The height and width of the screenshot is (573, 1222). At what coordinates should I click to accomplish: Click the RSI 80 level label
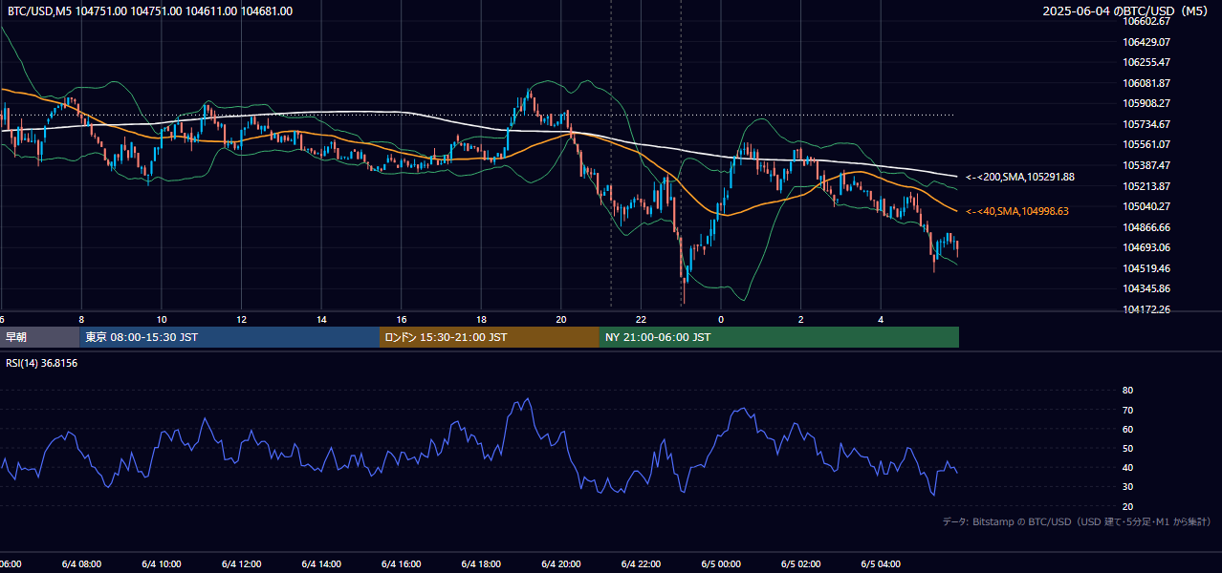[1127, 391]
